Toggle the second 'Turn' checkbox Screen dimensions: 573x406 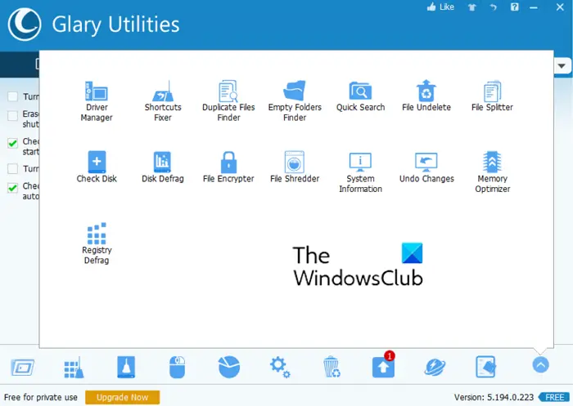13,168
